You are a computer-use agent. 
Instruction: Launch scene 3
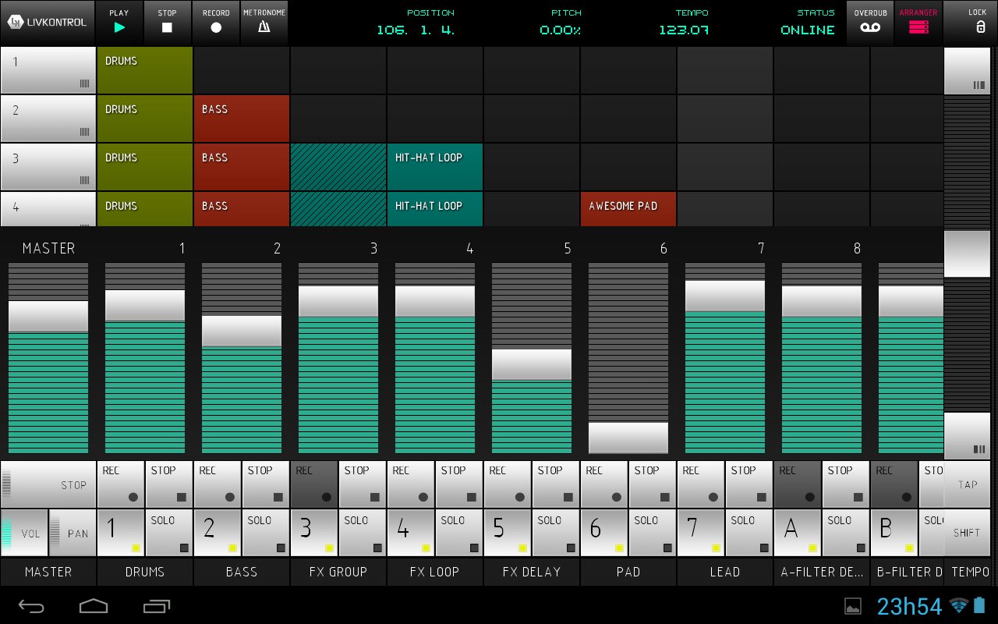point(48,167)
